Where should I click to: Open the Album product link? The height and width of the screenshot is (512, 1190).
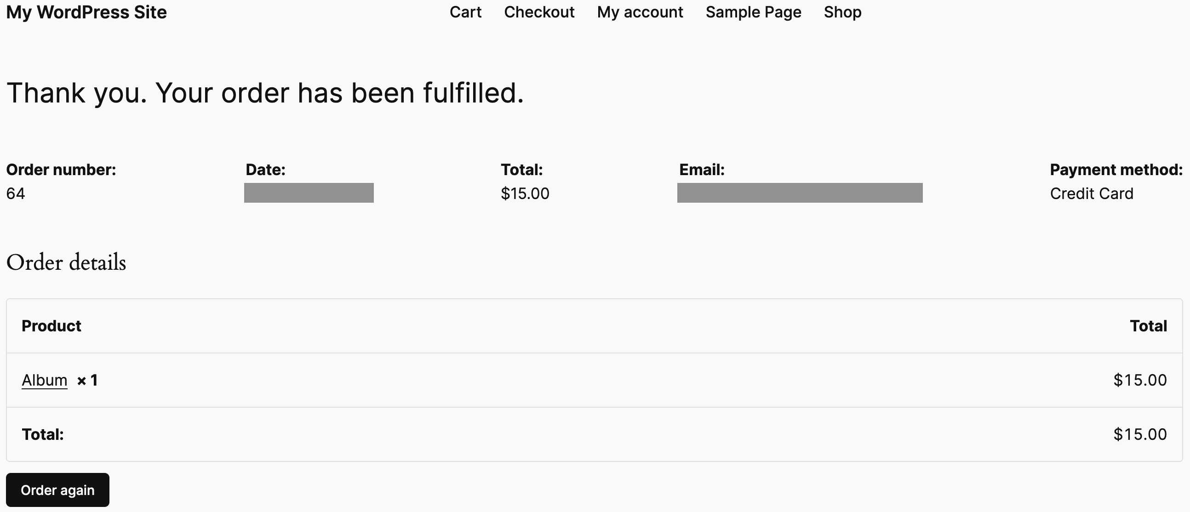44,381
